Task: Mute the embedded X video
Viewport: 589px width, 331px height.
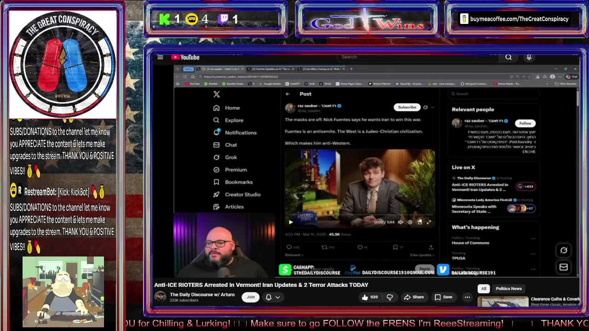Action: tap(400, 222)
